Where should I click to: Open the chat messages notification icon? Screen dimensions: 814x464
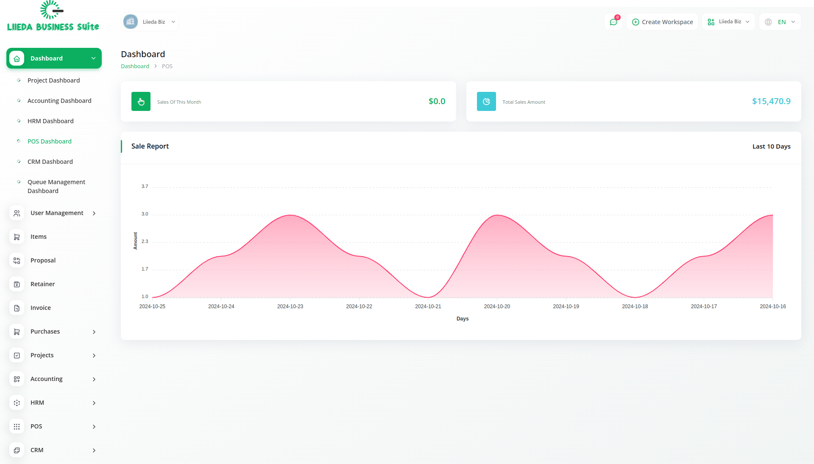point(613,22)
